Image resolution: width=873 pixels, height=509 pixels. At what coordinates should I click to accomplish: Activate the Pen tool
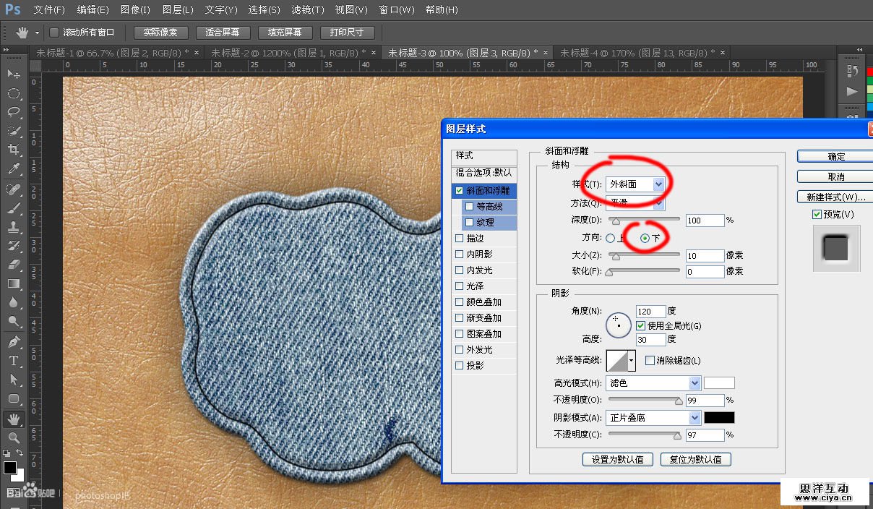tap(13, 341)
